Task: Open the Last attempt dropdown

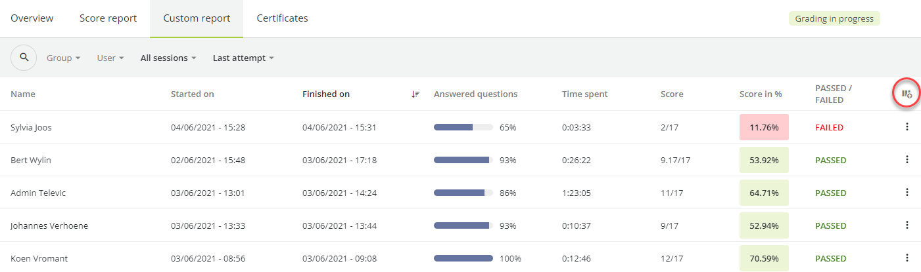Action: [x=243, y=58]
